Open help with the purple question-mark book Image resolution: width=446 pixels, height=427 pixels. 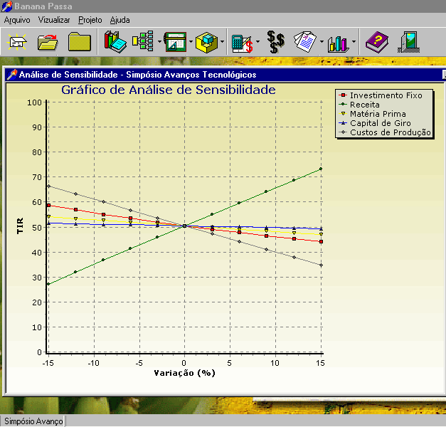[x=376, y=43]
